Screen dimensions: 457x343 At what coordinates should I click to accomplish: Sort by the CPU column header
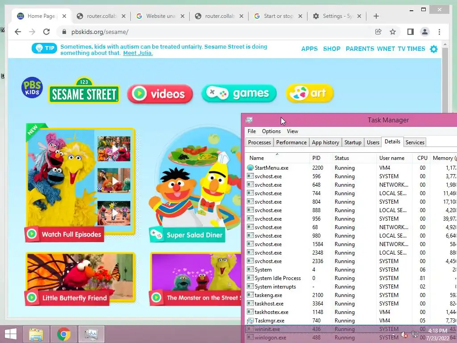421,158
